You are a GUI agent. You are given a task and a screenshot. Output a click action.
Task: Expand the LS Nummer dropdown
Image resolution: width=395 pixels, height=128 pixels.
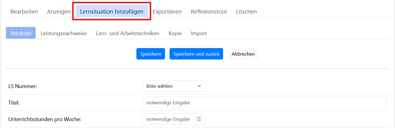pos(174,86)
